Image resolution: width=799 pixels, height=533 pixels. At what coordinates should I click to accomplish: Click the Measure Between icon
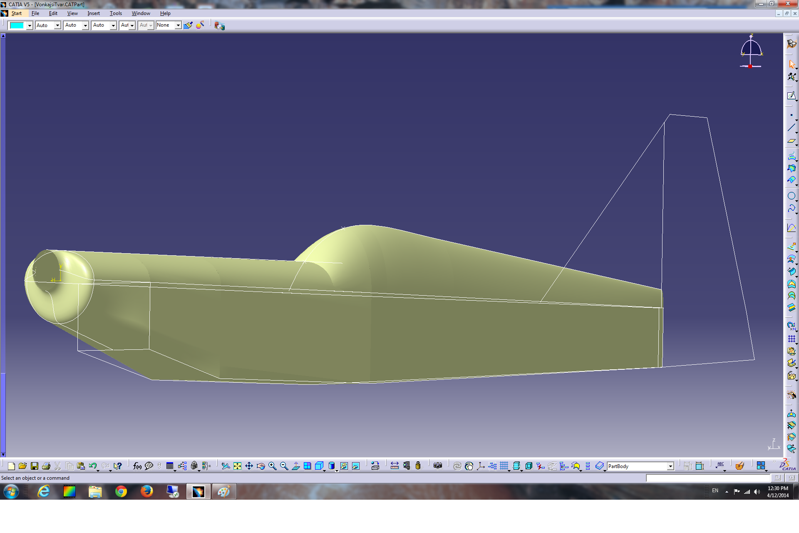tap(395, 466)
